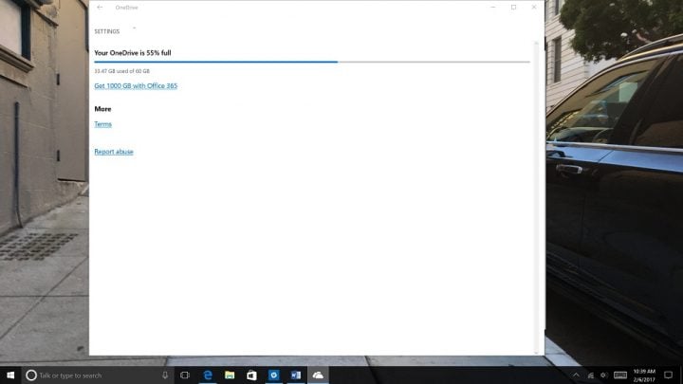Open the Get 1000 GB with Office 365 link

[x=136, y=86]
